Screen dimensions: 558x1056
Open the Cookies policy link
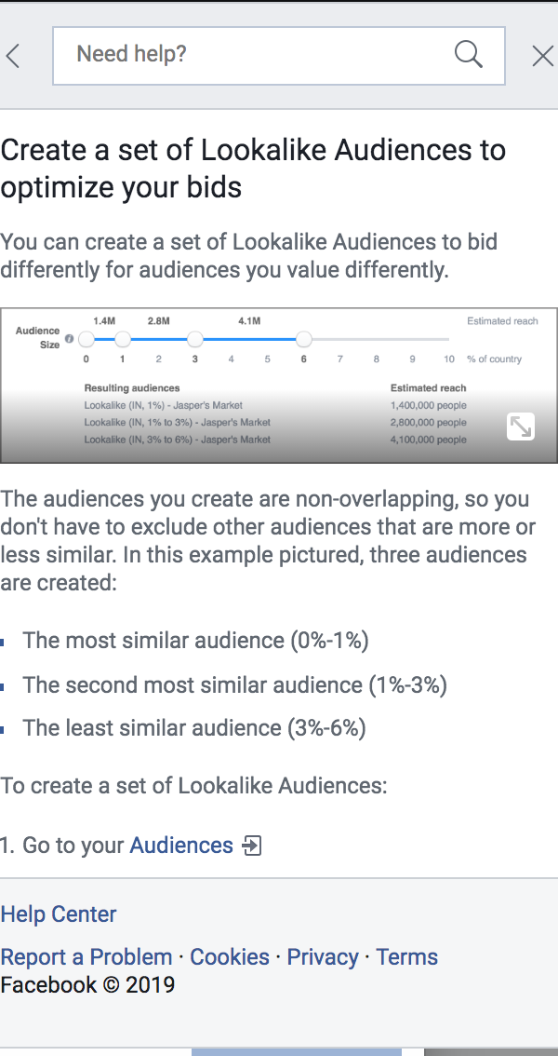(230, 957)
